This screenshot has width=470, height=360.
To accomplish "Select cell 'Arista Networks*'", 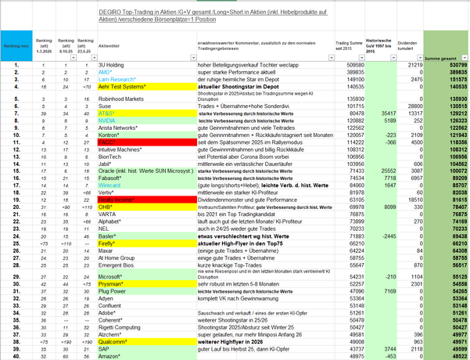I will coord(147,128).
